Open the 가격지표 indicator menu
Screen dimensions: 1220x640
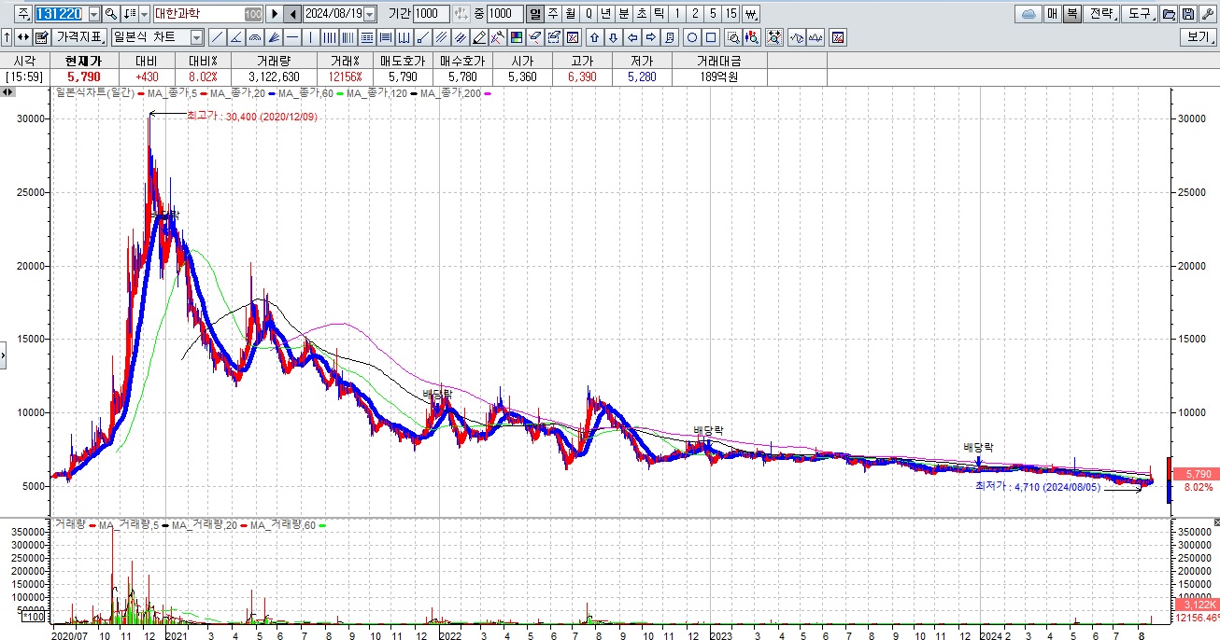click(x=79, y=37)
